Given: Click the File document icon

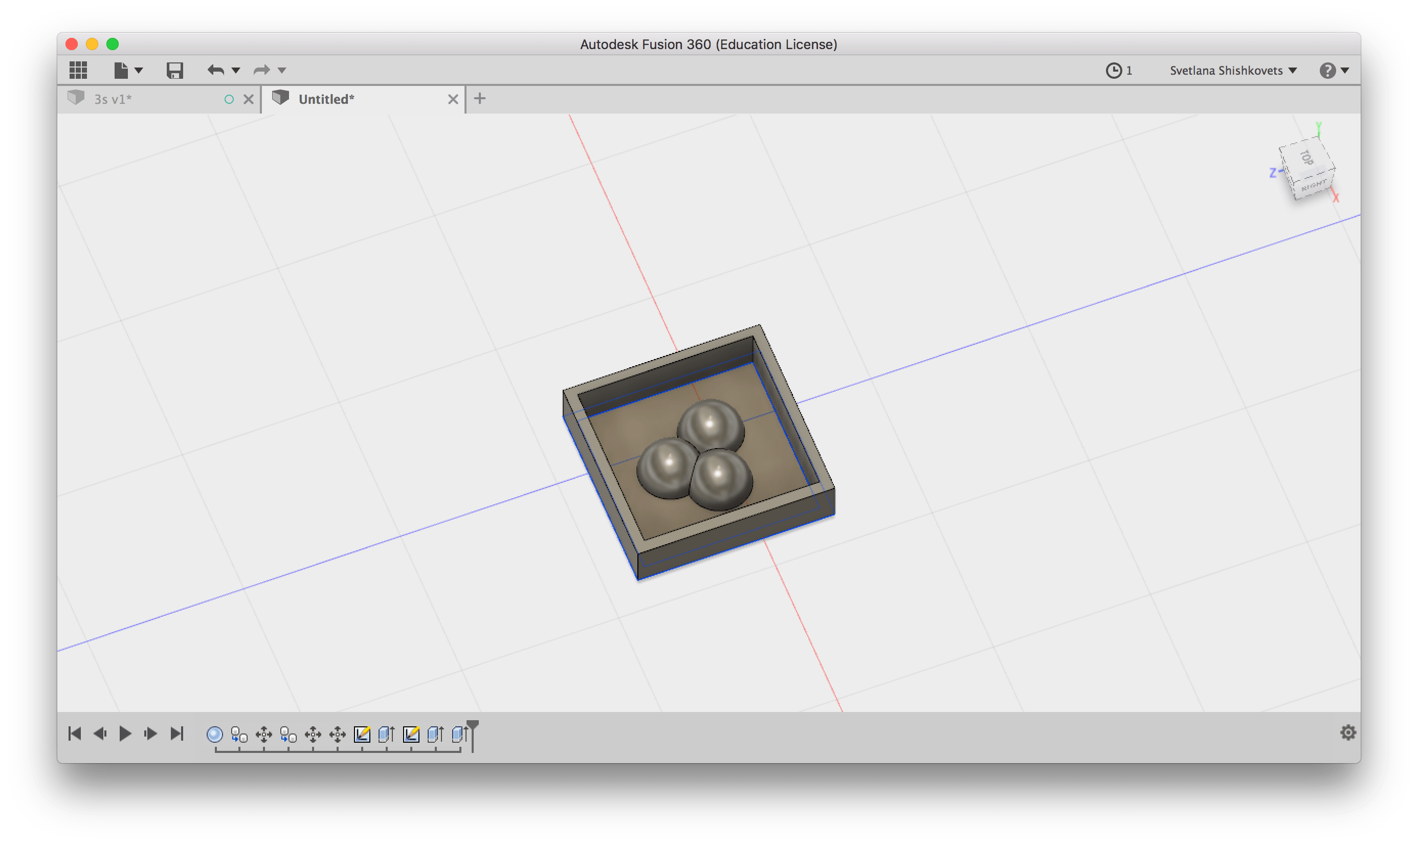Looking at the screenshot, I should coord(121,70).
